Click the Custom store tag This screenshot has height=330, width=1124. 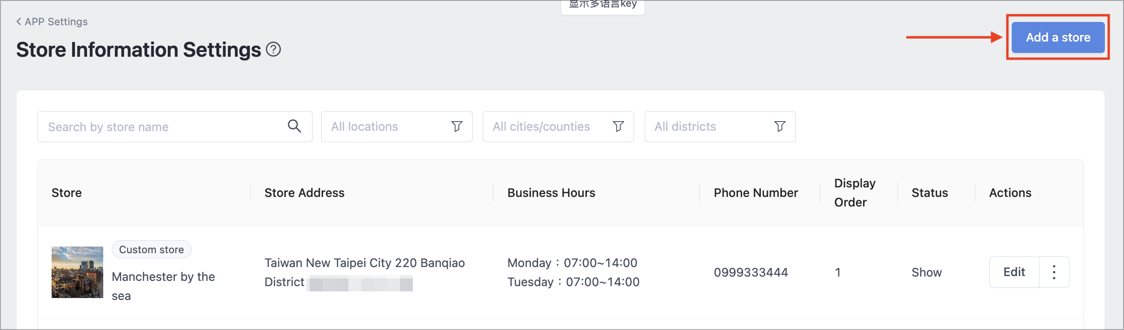click(151, 249)
